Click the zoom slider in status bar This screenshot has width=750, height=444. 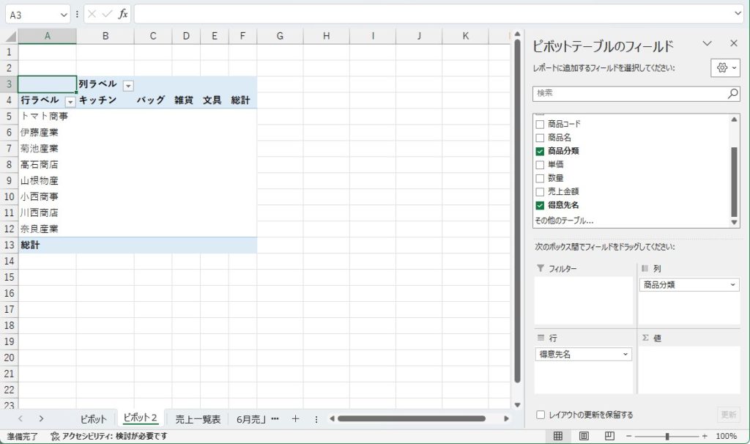pos(667,436)
